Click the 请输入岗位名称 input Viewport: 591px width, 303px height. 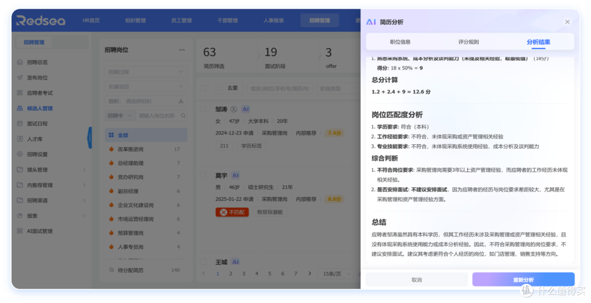tap(161, 115)
